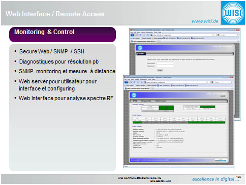Open Getting Started bookmark in the login window

pos(146,38)
